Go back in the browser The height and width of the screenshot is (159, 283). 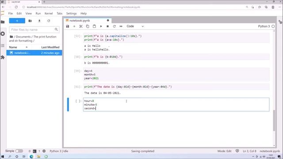(x=3, y=7)
